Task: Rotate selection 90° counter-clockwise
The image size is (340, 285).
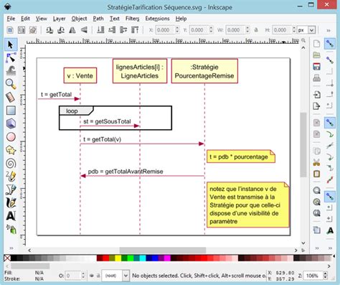Action: [x=49, y=30]
